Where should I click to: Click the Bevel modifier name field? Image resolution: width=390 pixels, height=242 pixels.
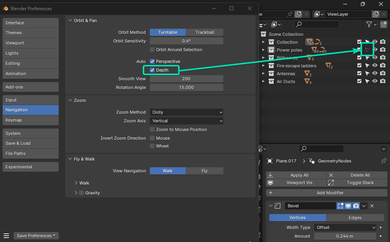tap(311, 206)
